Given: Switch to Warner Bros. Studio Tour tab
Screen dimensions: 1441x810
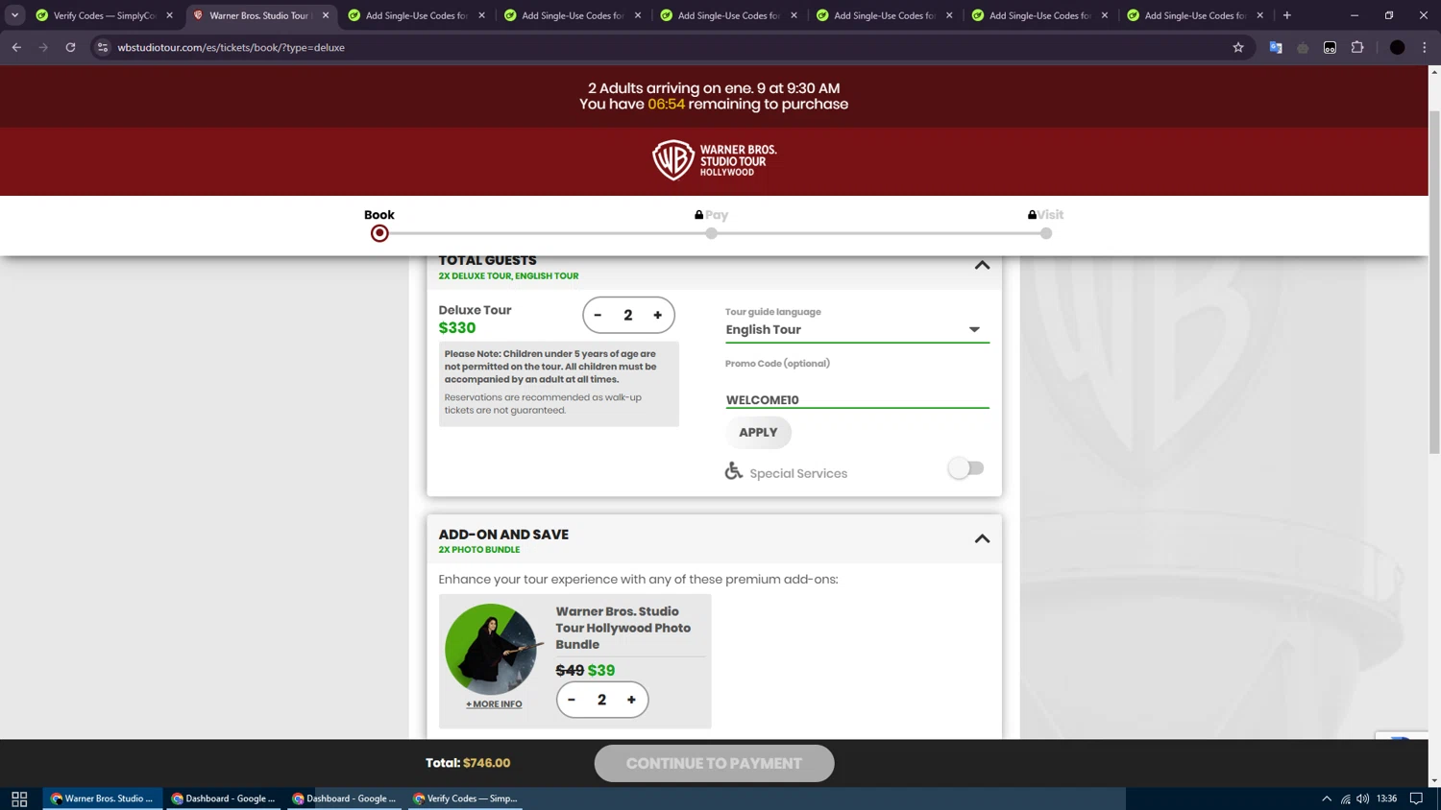Looking at the screenshot, I should point(259,15).
